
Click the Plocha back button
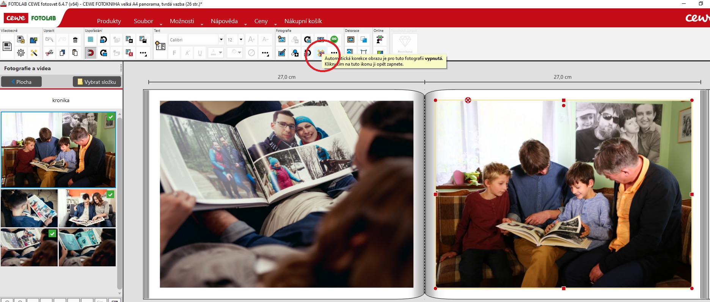click(21, 82)
